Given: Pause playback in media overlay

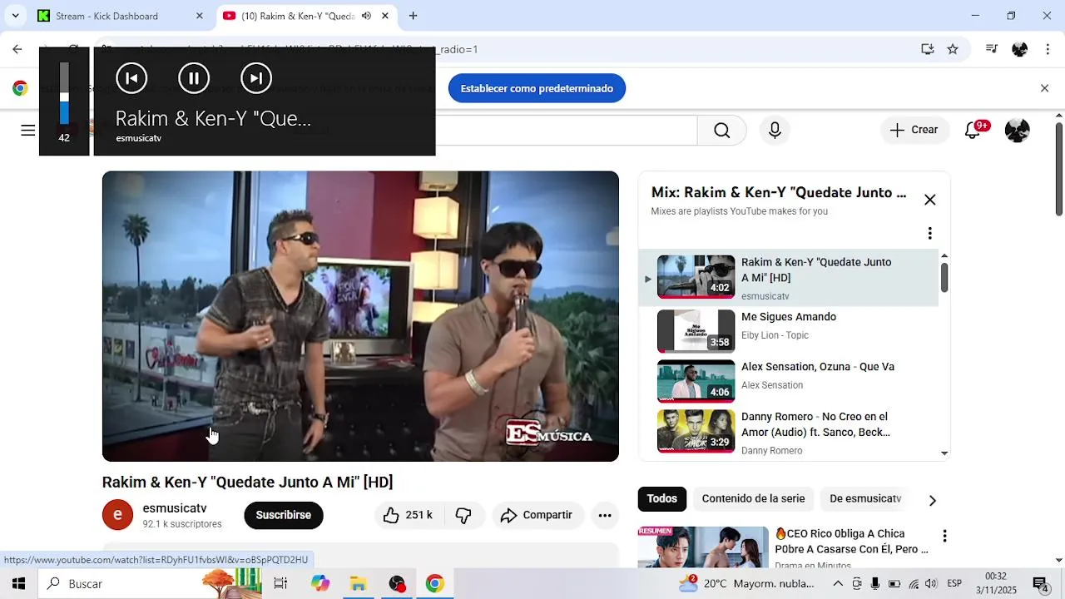Looking at the screenshot, I should point(194,78).
